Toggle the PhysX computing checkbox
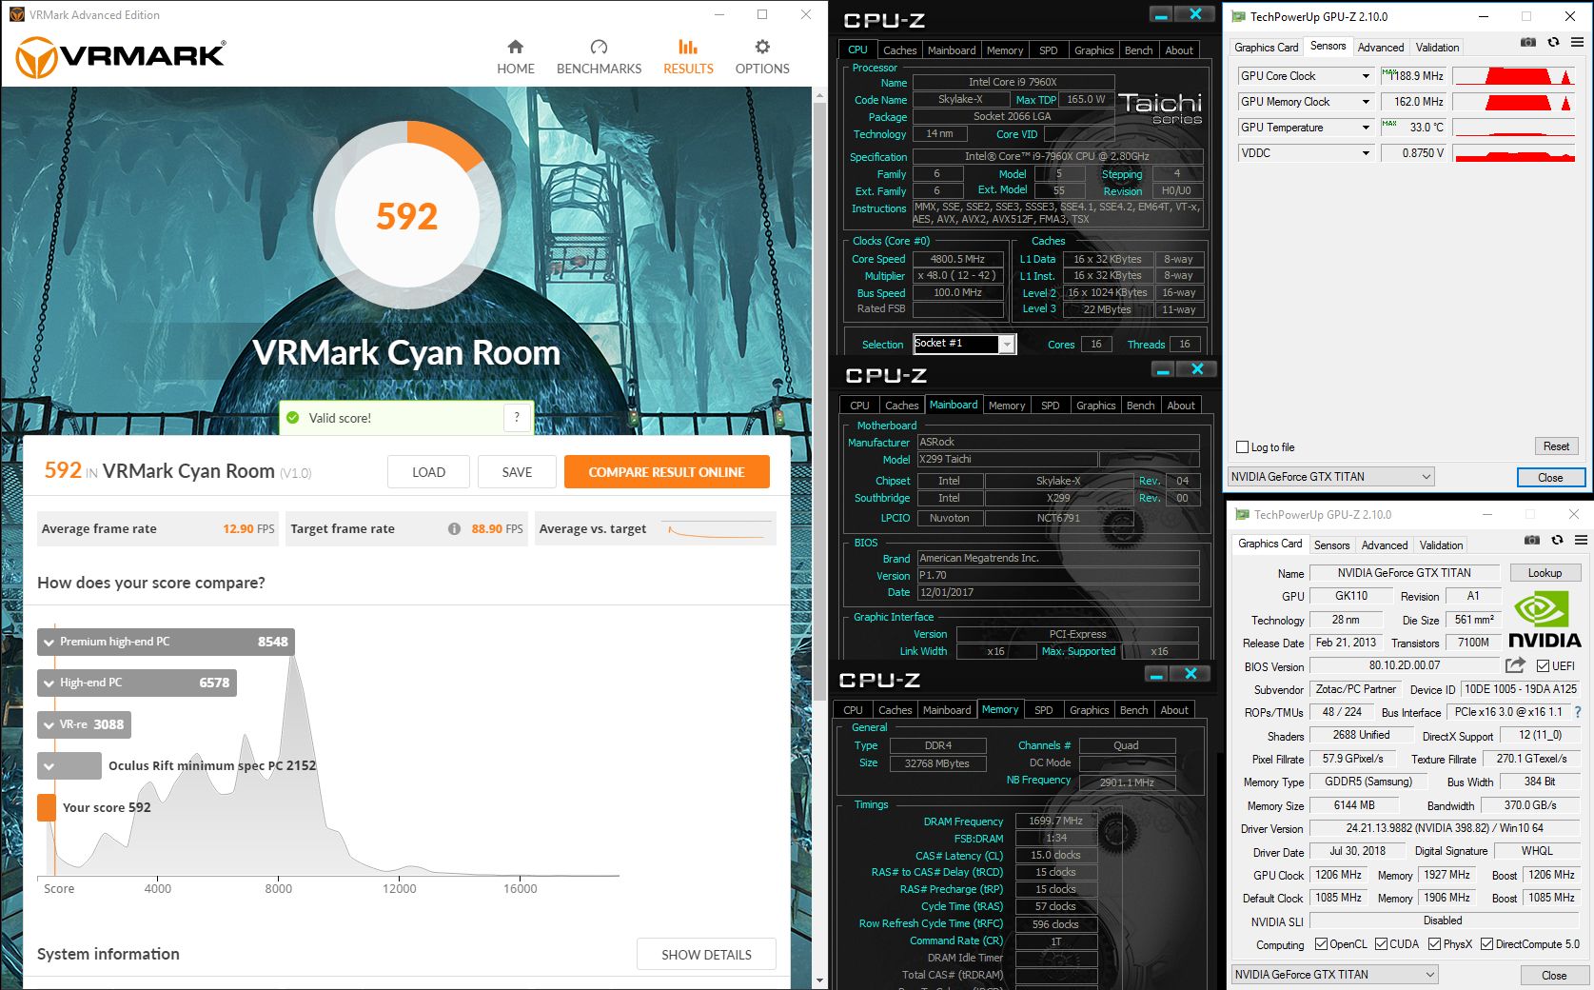1594x990 pixels. pos(1434,944)
